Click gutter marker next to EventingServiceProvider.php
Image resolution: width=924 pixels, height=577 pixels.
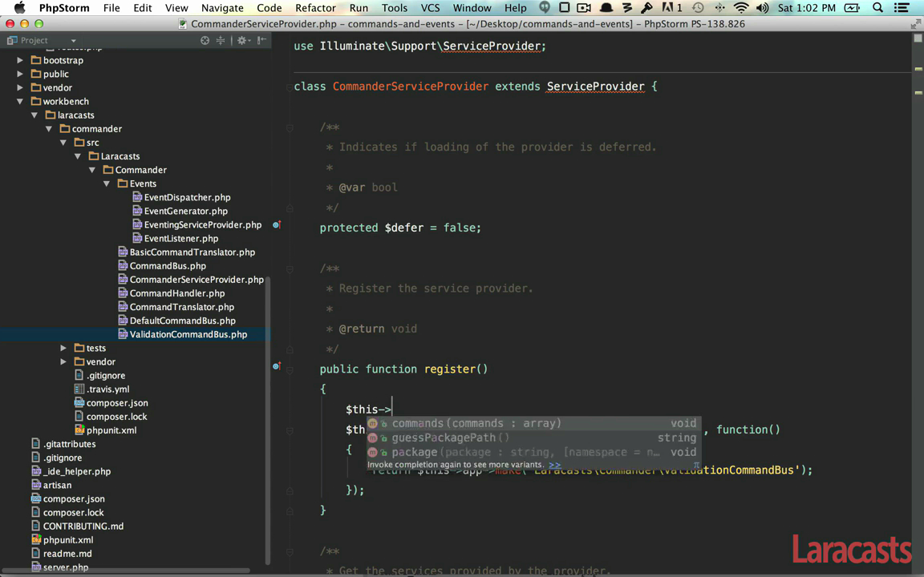[x=277, y=224]
